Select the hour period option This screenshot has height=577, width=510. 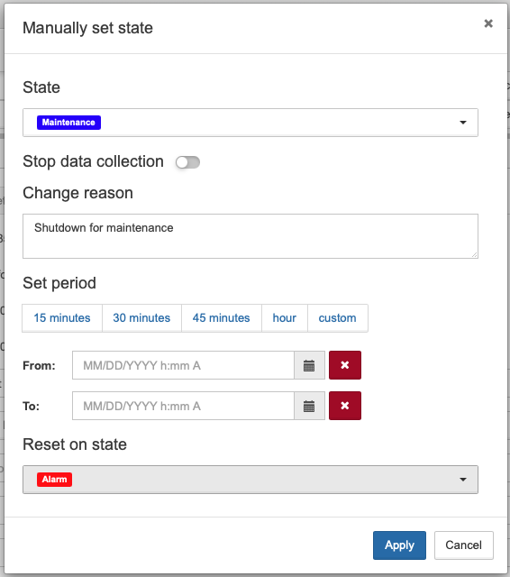[x=284, y=318]
